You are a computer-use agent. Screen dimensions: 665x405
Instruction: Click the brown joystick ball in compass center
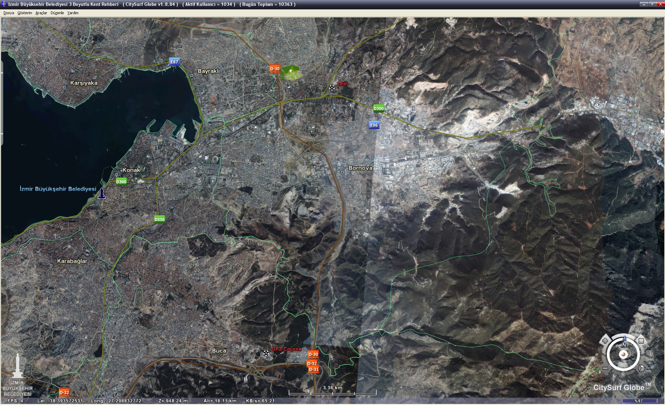(x=624, y=354)
